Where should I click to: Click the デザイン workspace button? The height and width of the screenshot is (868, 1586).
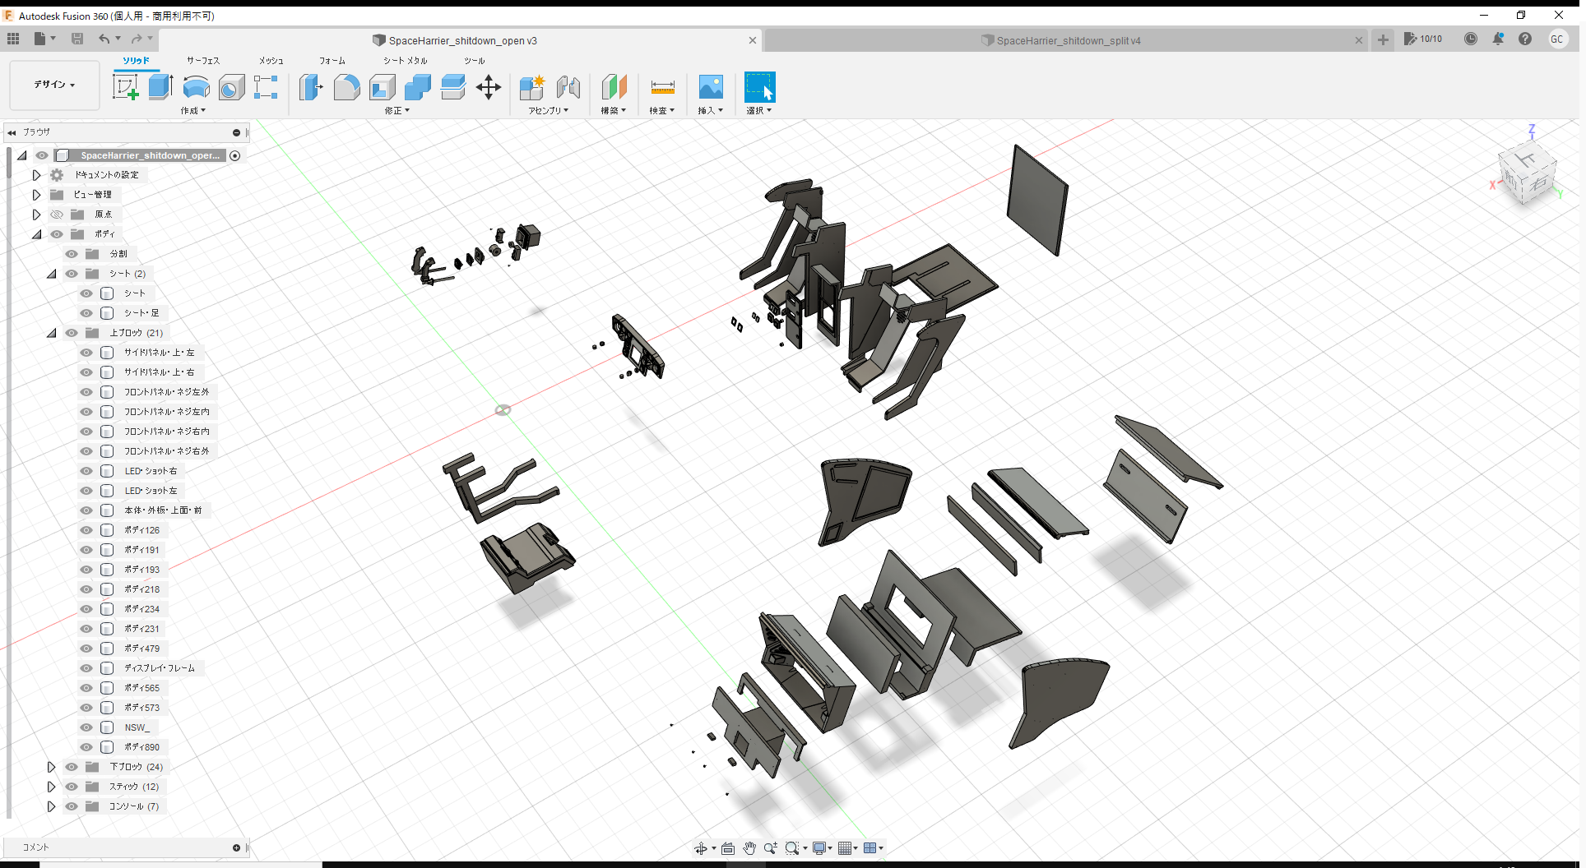coord(53,85)
